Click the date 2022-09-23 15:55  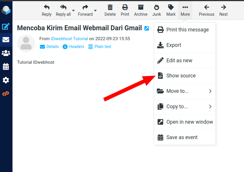(x=112, y=39)
